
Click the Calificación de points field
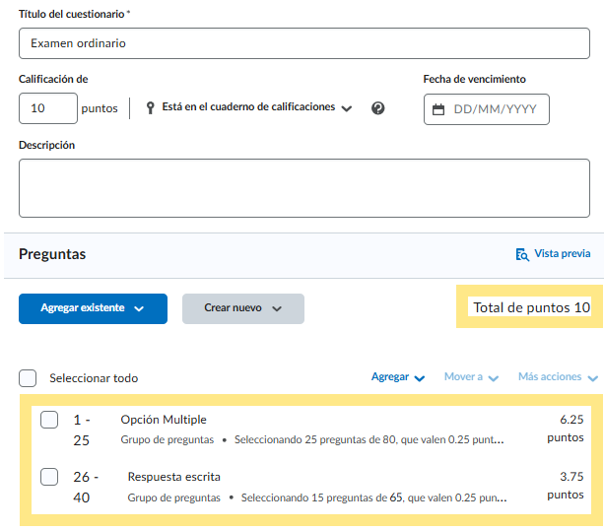(47, 108)
